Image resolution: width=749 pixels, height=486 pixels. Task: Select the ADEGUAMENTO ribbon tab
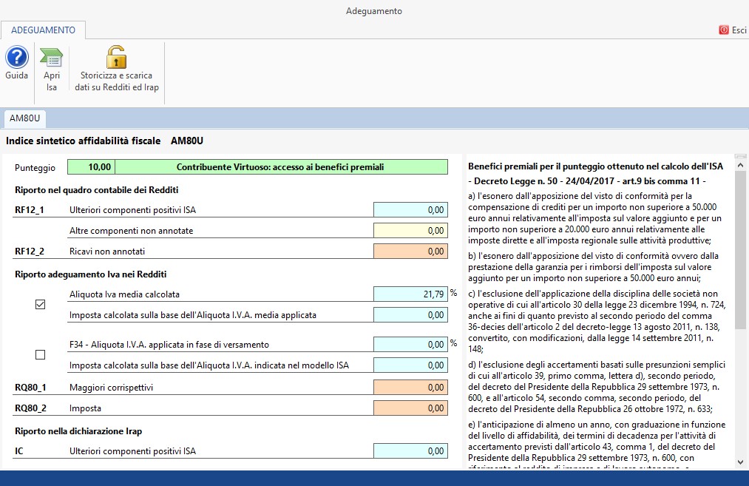click(43, 30)
